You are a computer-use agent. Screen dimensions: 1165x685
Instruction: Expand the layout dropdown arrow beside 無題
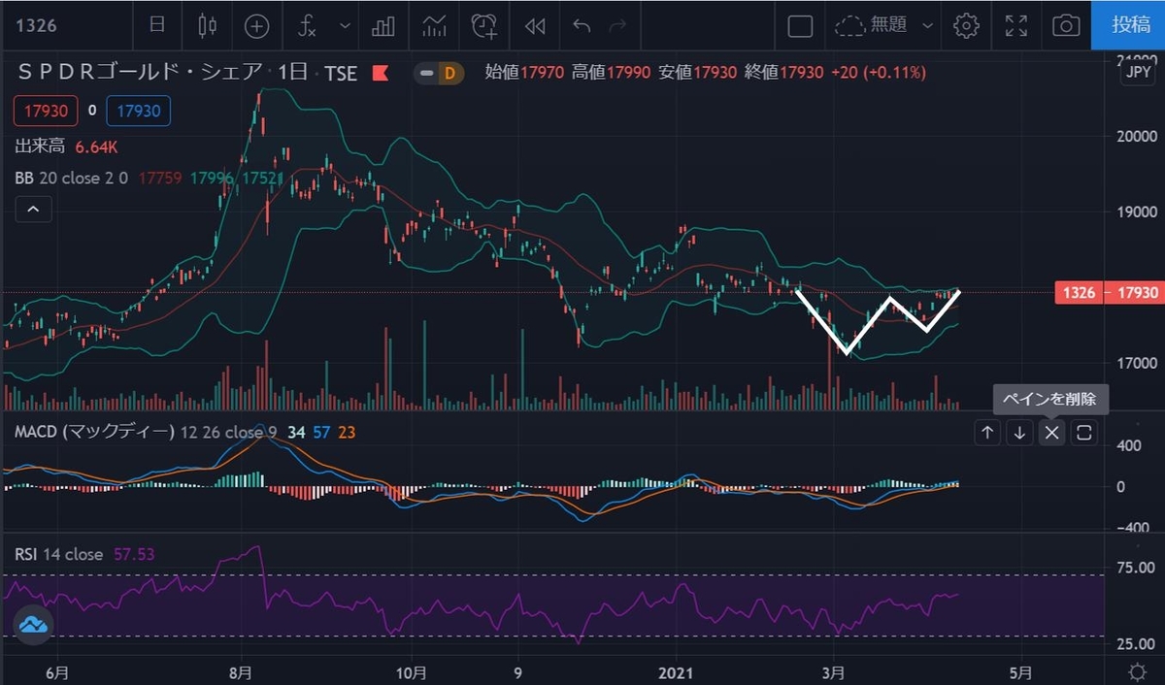pyautogui.click(x=927, y=26)
